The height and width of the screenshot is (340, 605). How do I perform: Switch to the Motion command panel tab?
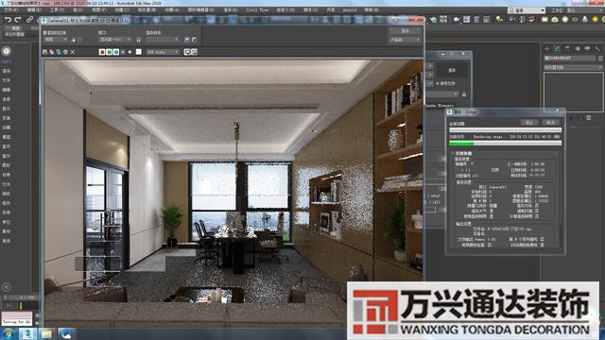(x=578, y=49)
